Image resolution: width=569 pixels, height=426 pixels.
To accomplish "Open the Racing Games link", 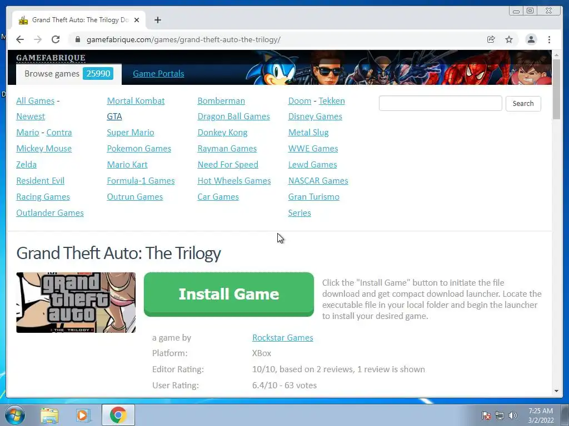I will click(43, 197).
